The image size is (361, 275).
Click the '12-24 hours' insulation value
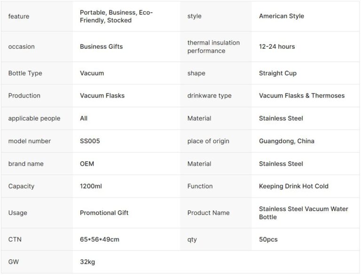[x=277, y=46]
